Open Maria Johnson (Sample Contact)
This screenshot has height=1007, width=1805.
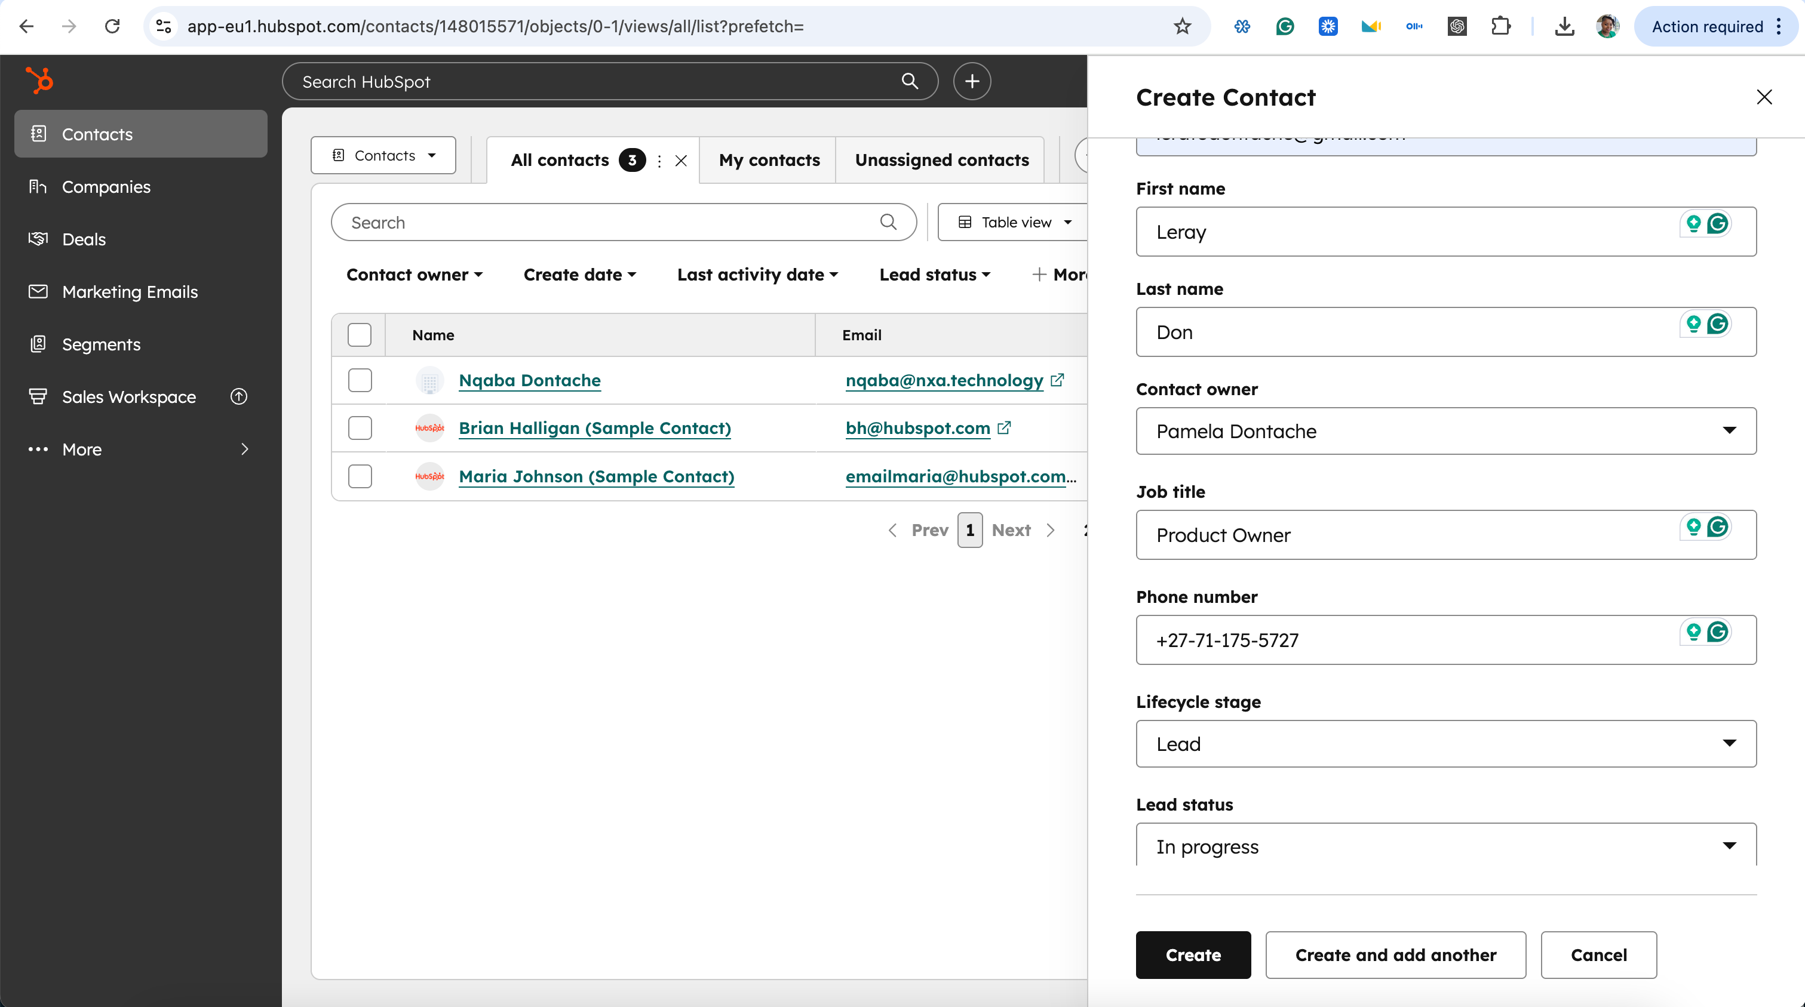coord(596,476)
